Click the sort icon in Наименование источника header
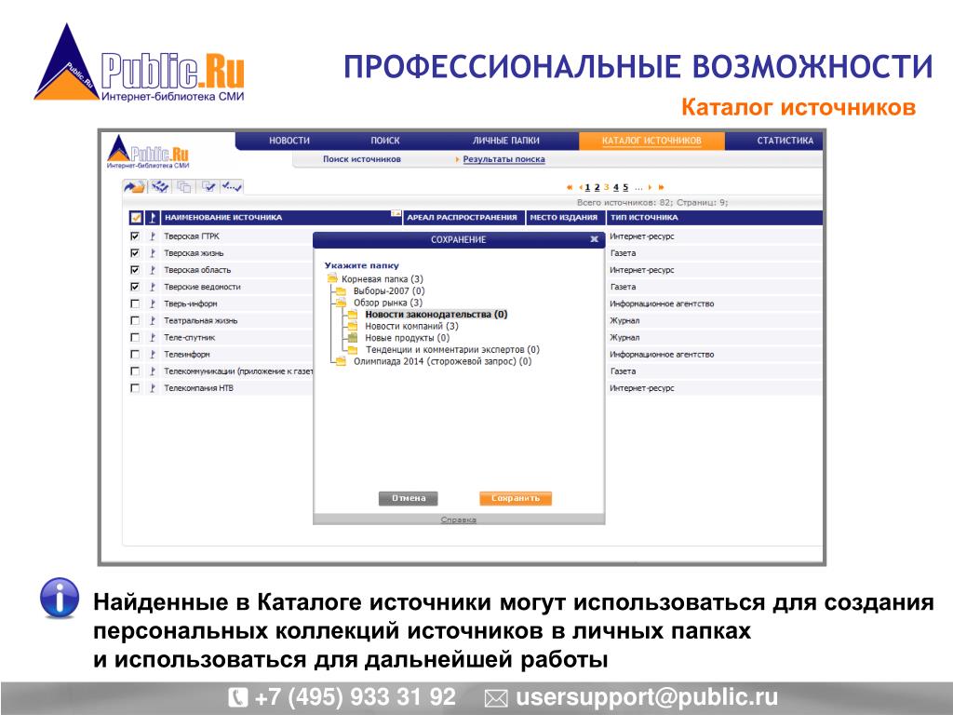This screenshot has width=953, height=715. click(396, 213)
